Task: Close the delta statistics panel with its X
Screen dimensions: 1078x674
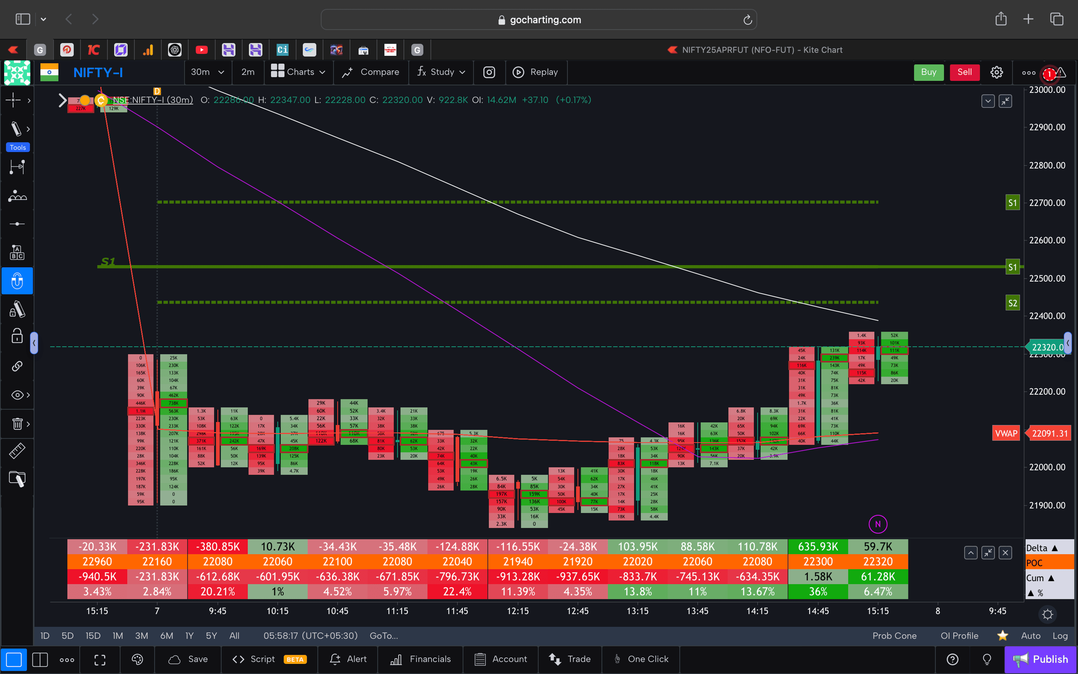Action: click(x=1005, y=552)
